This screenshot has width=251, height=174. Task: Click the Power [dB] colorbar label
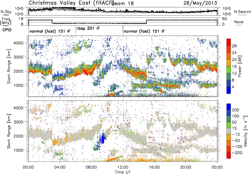pyautogui.click(x=239, y=66)
